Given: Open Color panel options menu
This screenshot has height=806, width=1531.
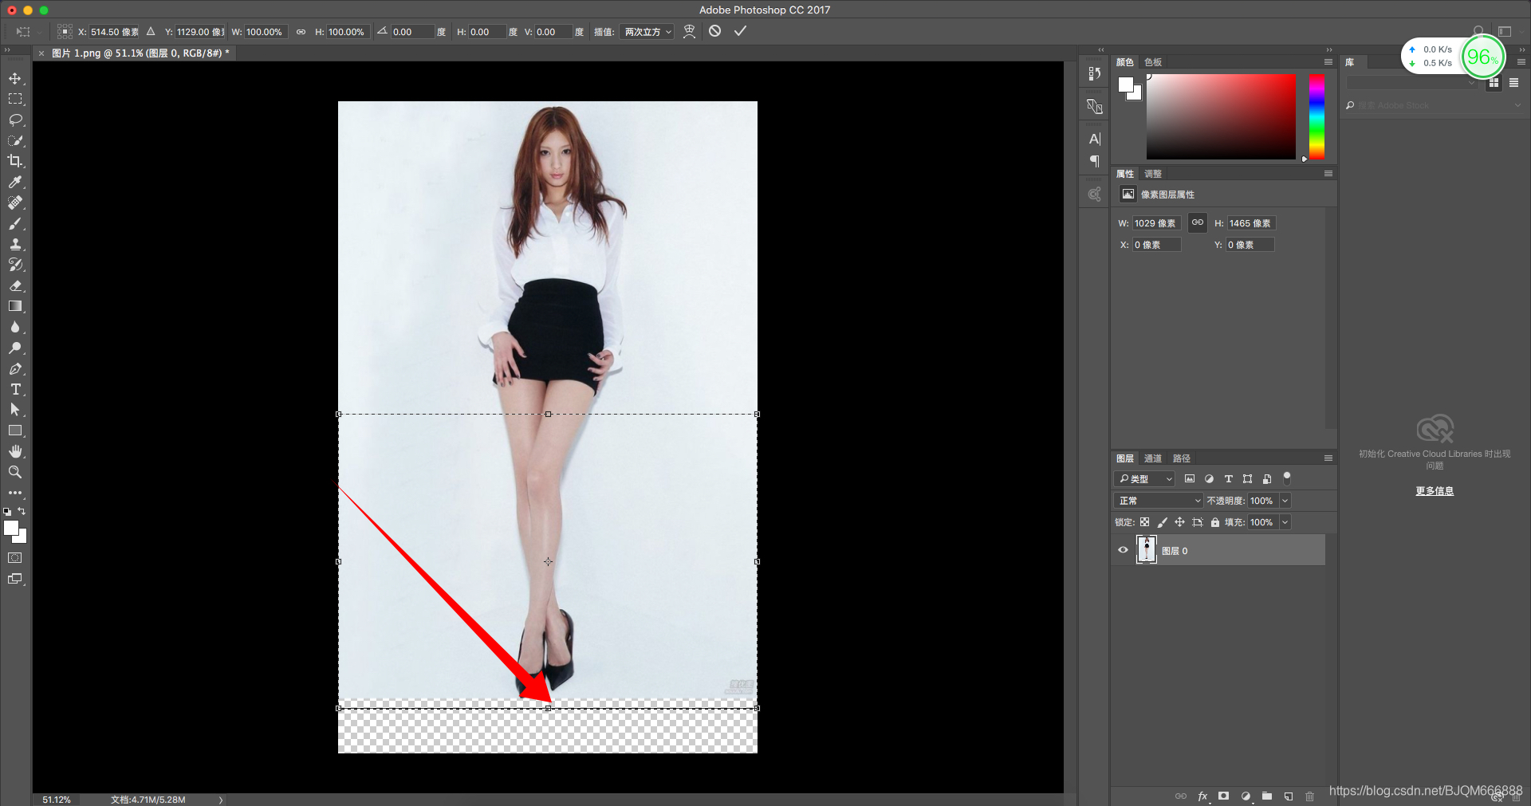Looking at the screenshot, I should click(1328, 61).
